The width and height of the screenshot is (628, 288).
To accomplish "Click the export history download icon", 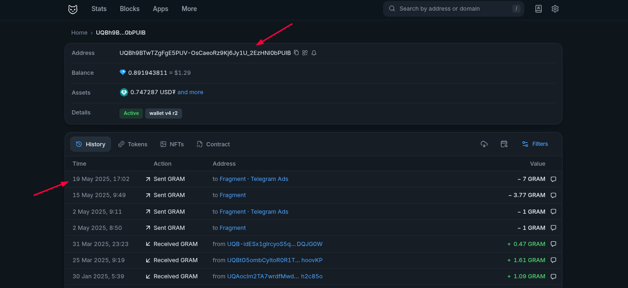I will [x=484, y=144].
